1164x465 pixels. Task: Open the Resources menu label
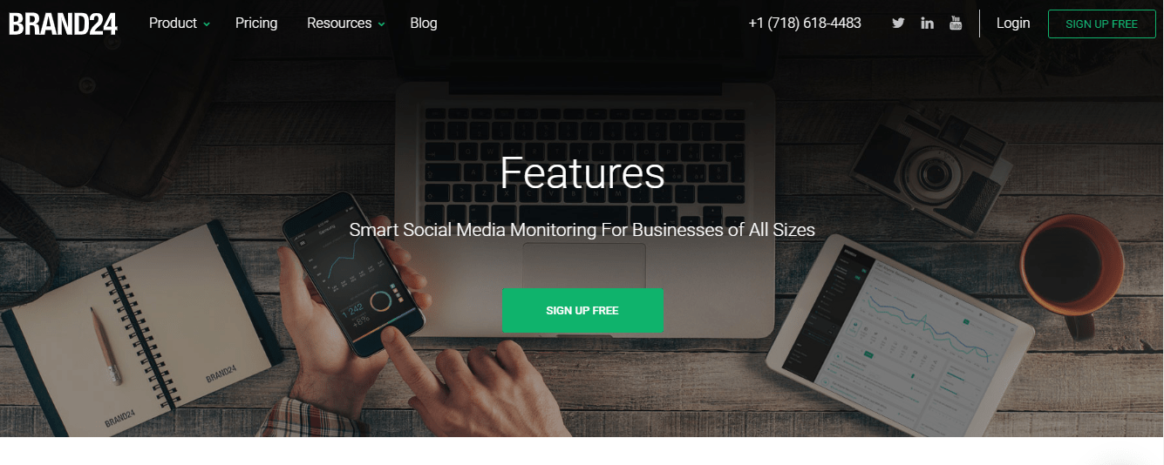point(339,24)
